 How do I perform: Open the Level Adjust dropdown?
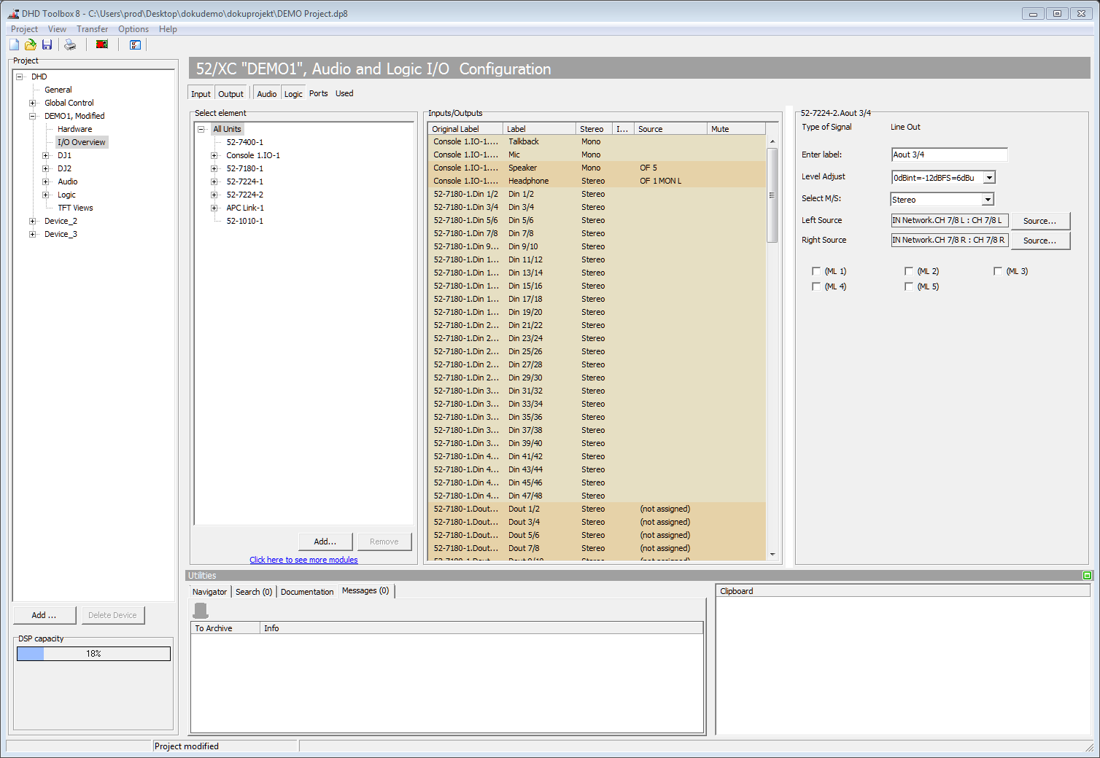(989, 177)
